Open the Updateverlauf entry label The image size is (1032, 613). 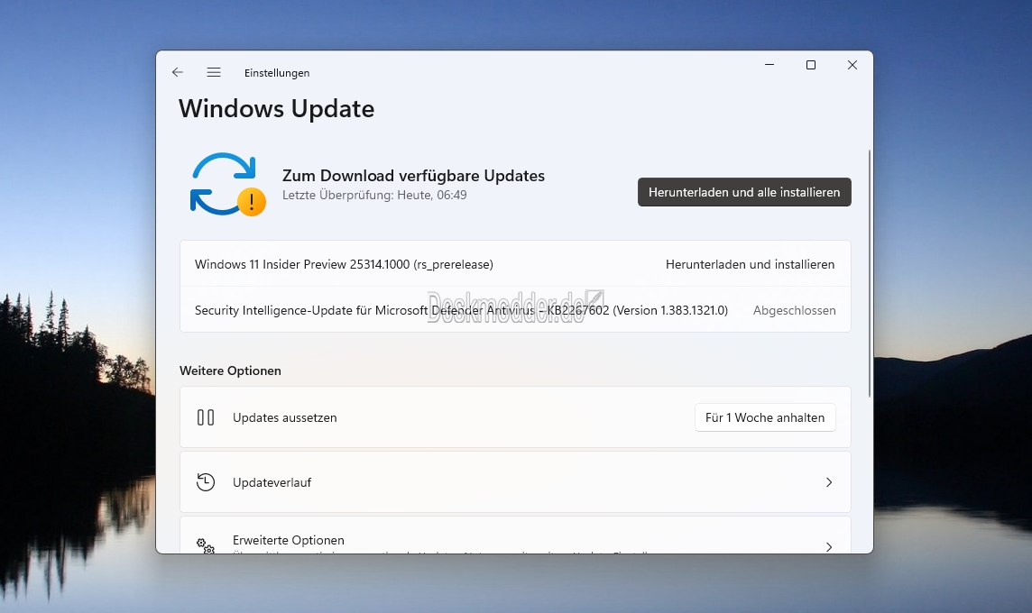[272, 482]
